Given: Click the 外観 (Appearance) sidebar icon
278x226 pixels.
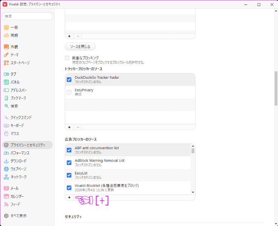Looking at the screenshot, I should click(x=6, y=47).
